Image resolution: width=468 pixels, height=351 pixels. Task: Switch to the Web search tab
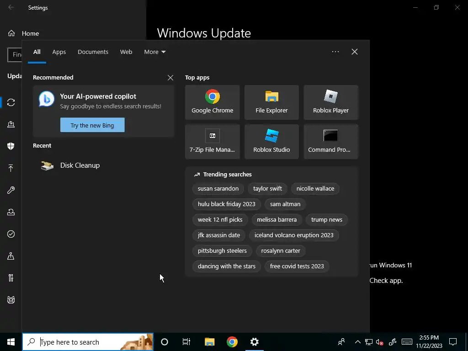click(126, 52)
